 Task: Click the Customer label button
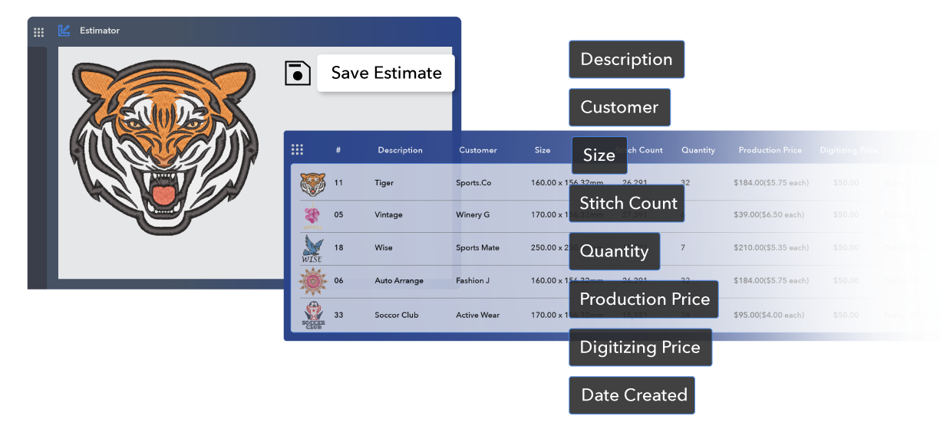pos(619,107)
